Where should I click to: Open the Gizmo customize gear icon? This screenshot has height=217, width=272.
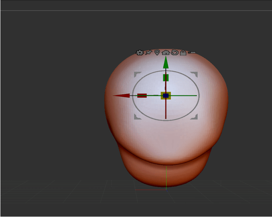[140, 53]
